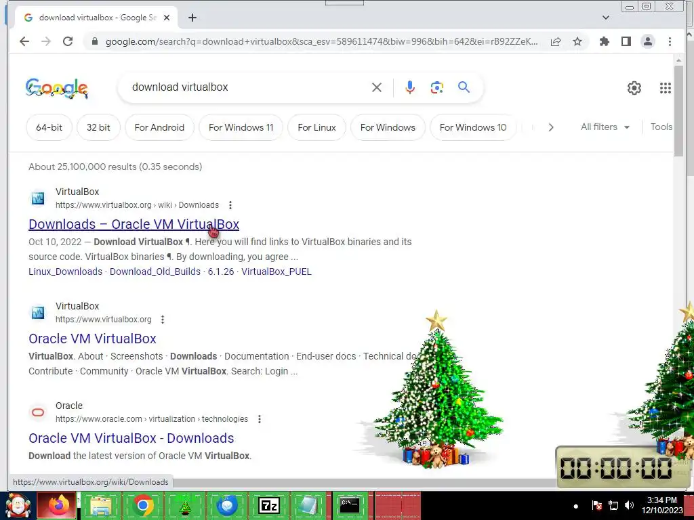This screenshot has height=520, width=694.
Task: Open the VirtualBox_PUEL sitelink
Action: (277, 272)
